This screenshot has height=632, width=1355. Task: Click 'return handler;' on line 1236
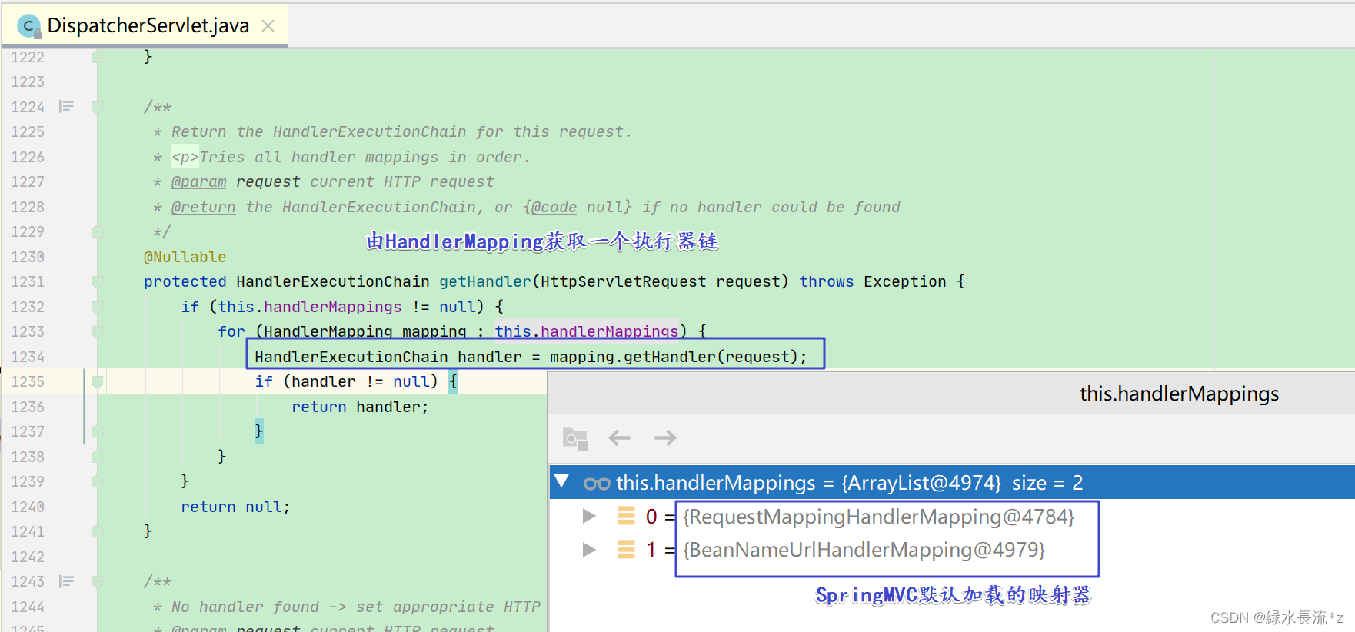point(360,407)
